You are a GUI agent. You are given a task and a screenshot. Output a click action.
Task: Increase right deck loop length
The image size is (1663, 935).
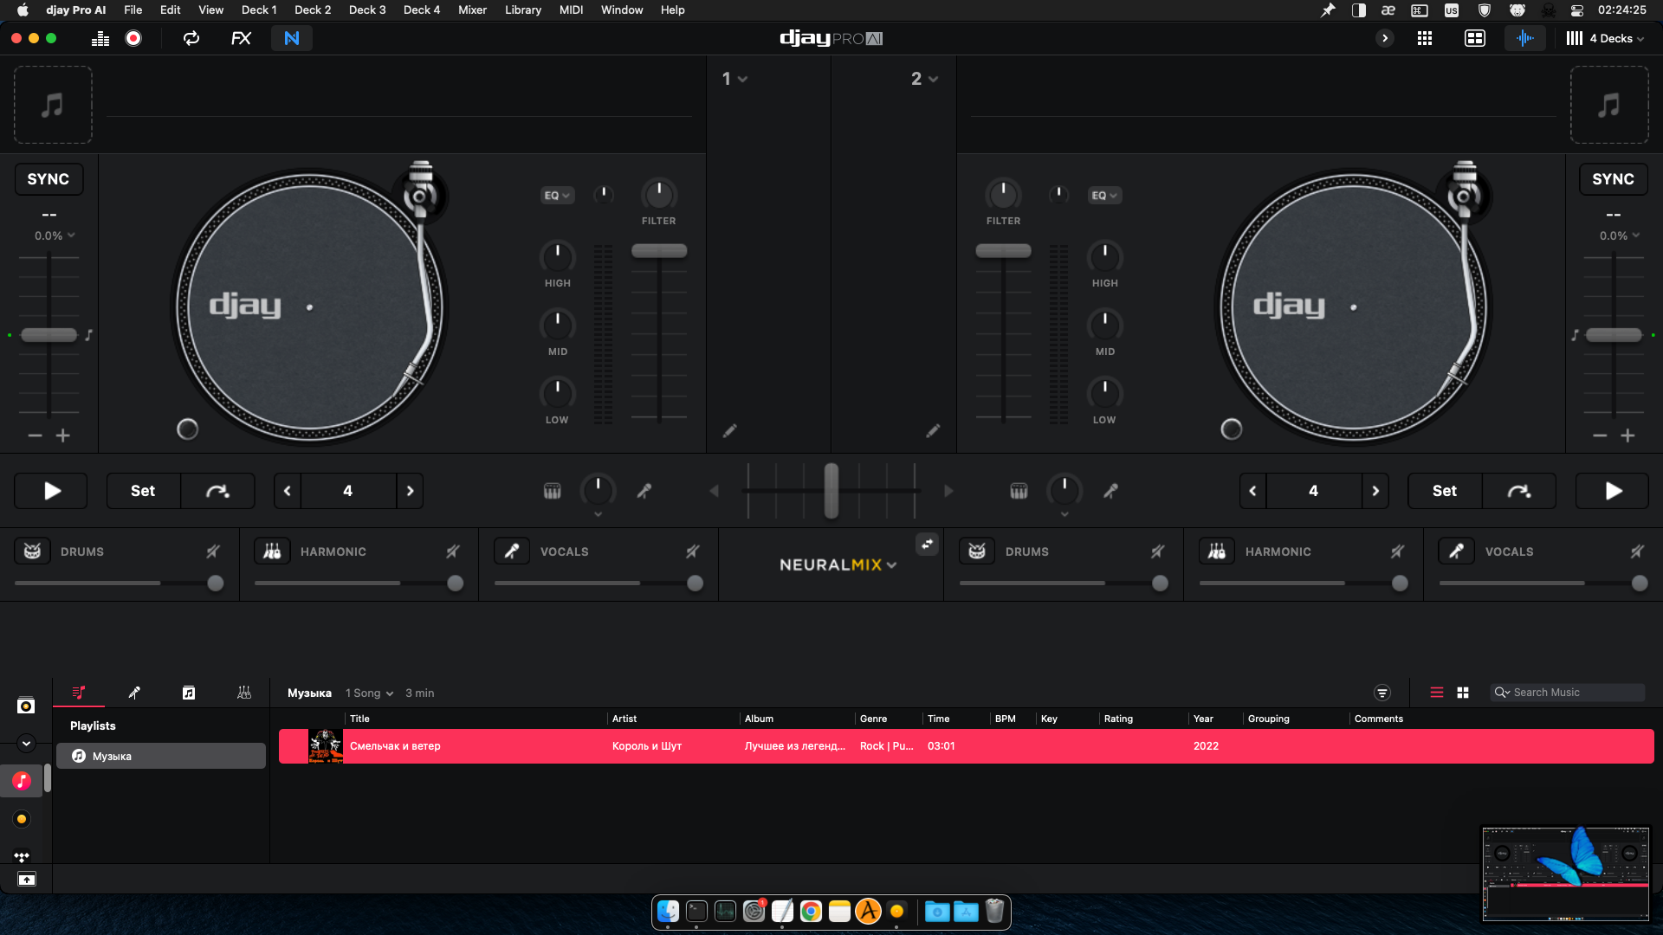tap(1375, 491)
